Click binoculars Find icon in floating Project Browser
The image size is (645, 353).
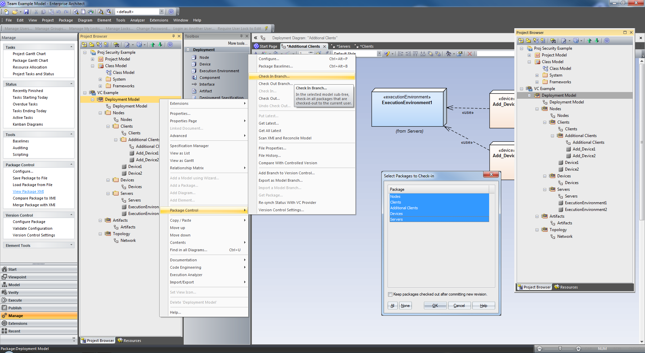(553, 41)
